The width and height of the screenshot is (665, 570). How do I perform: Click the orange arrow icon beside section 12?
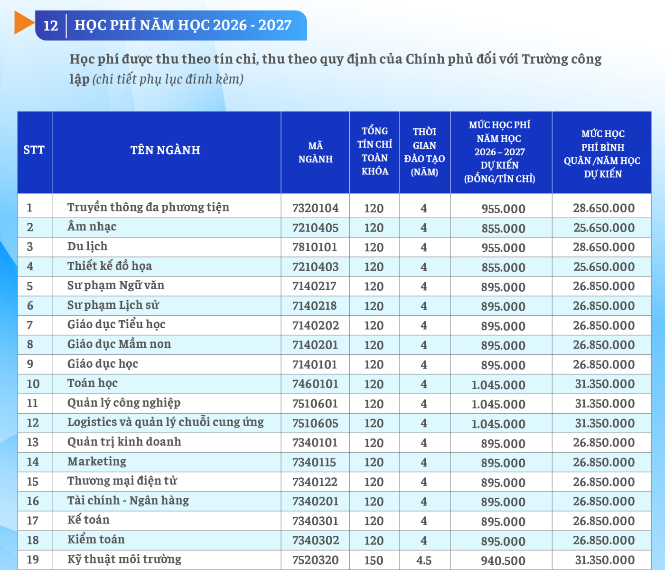click(24, 23)
